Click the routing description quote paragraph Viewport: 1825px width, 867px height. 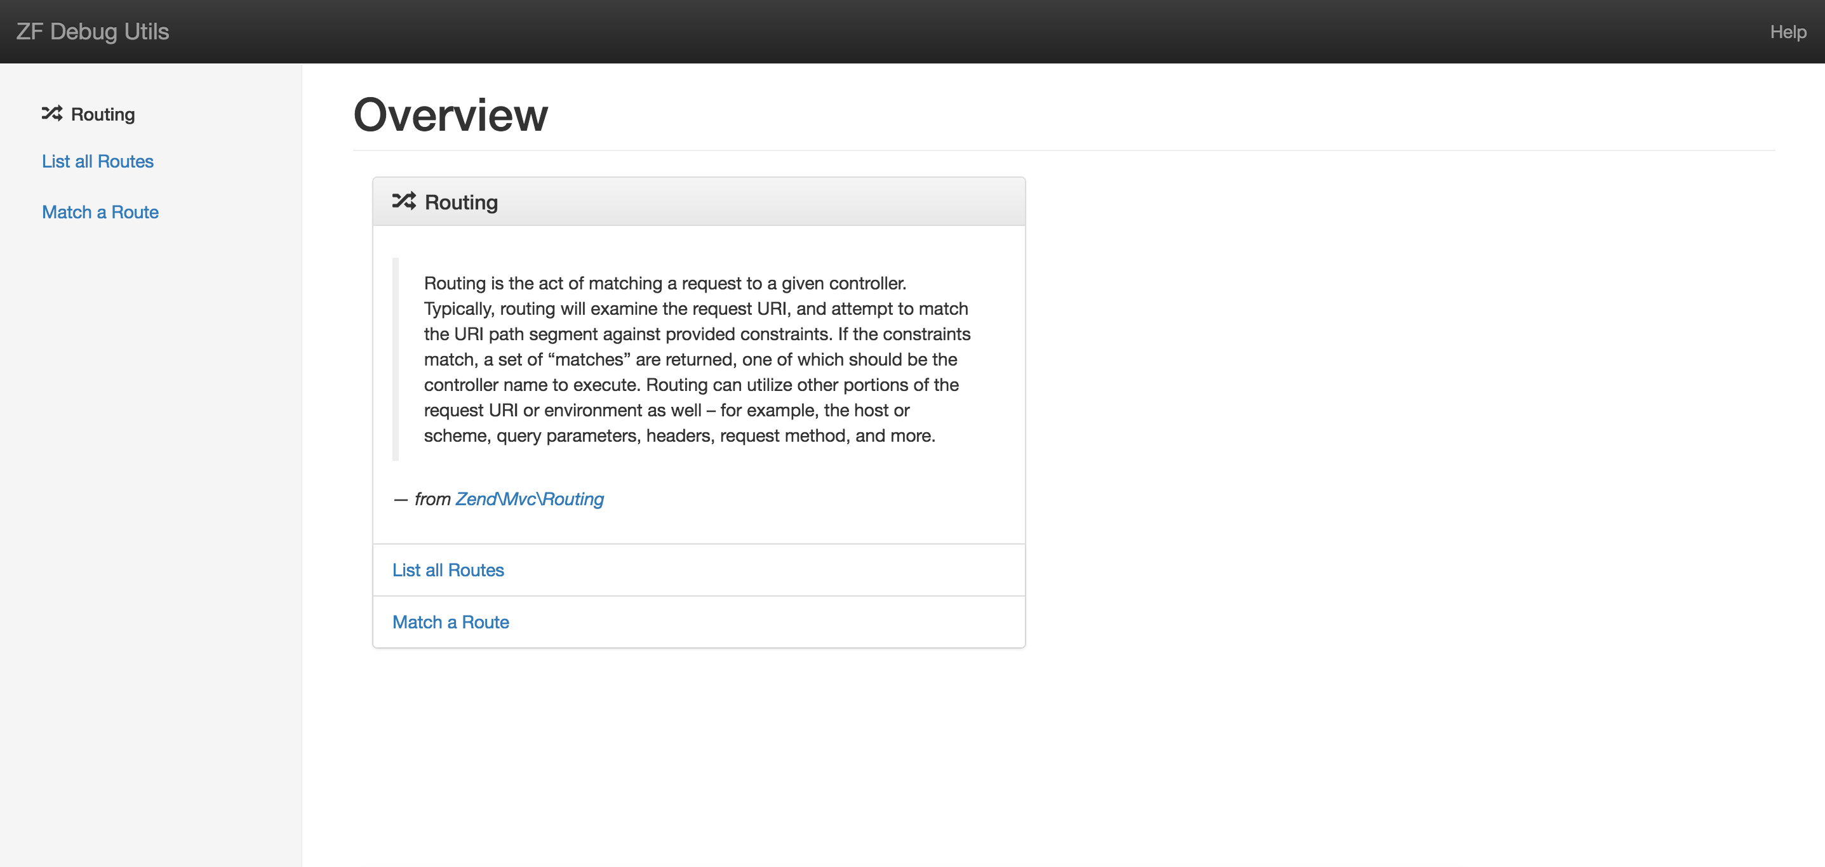coord(697,360)
